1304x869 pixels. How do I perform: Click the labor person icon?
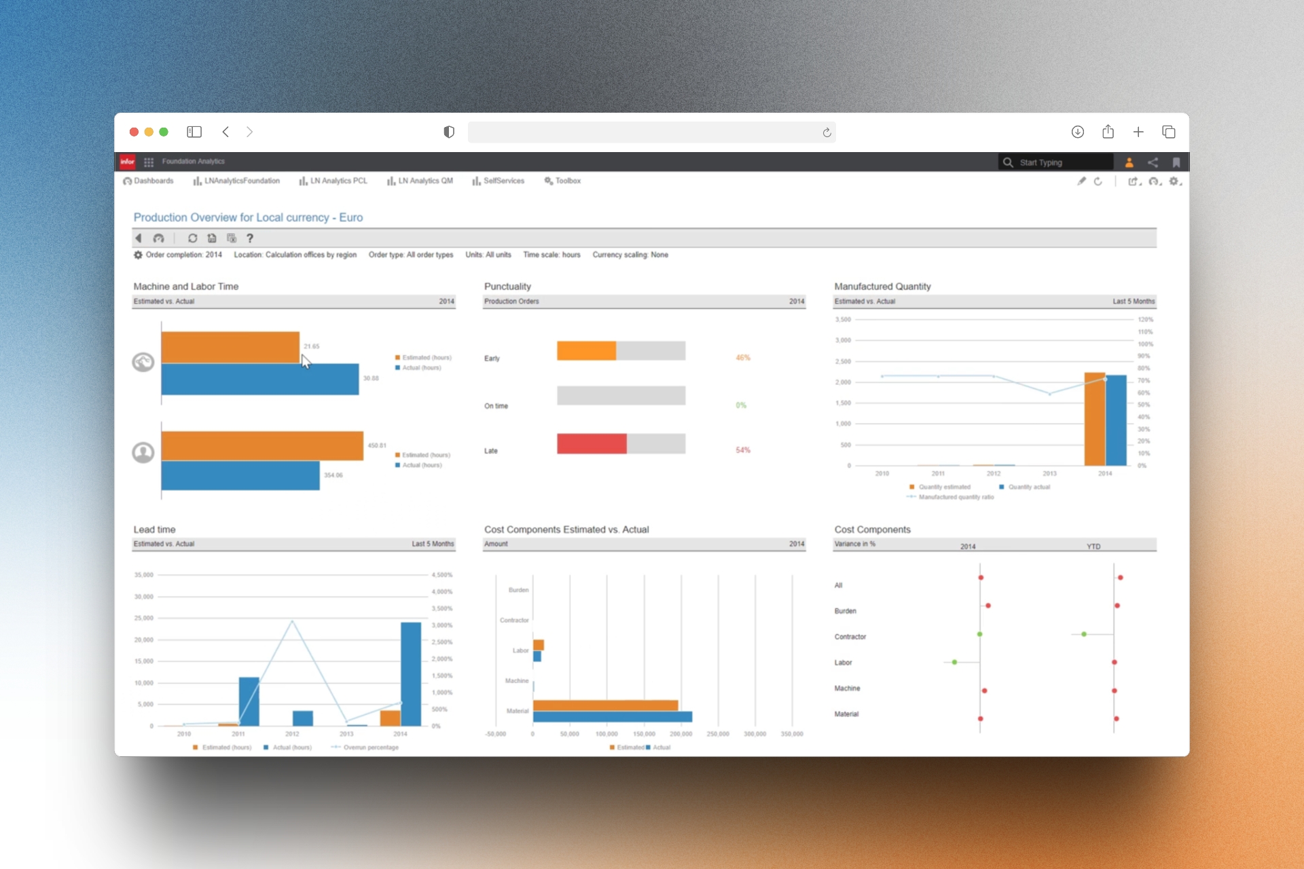[143, 452]
